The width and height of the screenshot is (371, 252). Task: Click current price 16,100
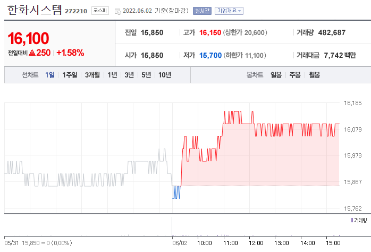pyautogui.click(x=28, y=38)
